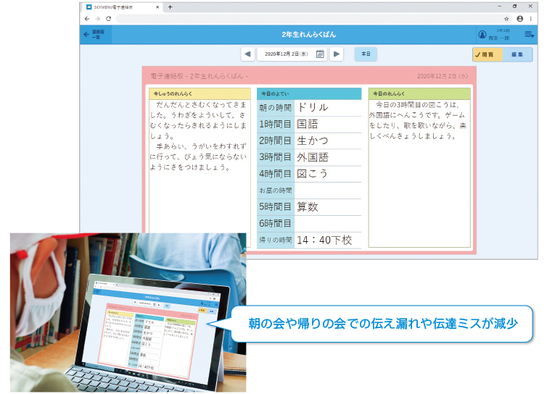This screenshot has width=547, height=394.
Task: Click the 今しゅうのれんらく header
Action: click(x=200, y=93)
